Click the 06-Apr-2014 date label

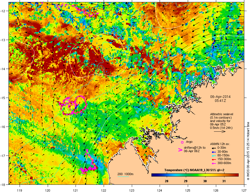point(220,97)
